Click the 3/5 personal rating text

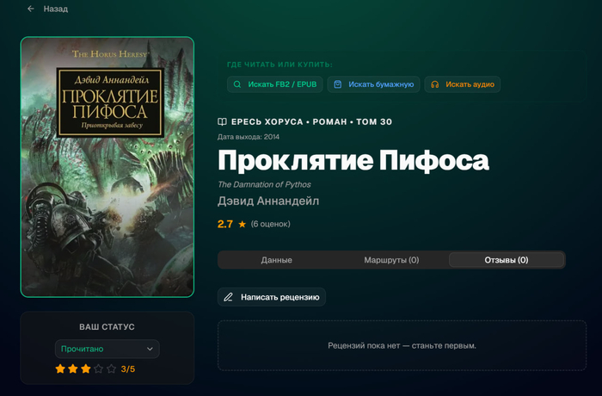click(128, 369)
